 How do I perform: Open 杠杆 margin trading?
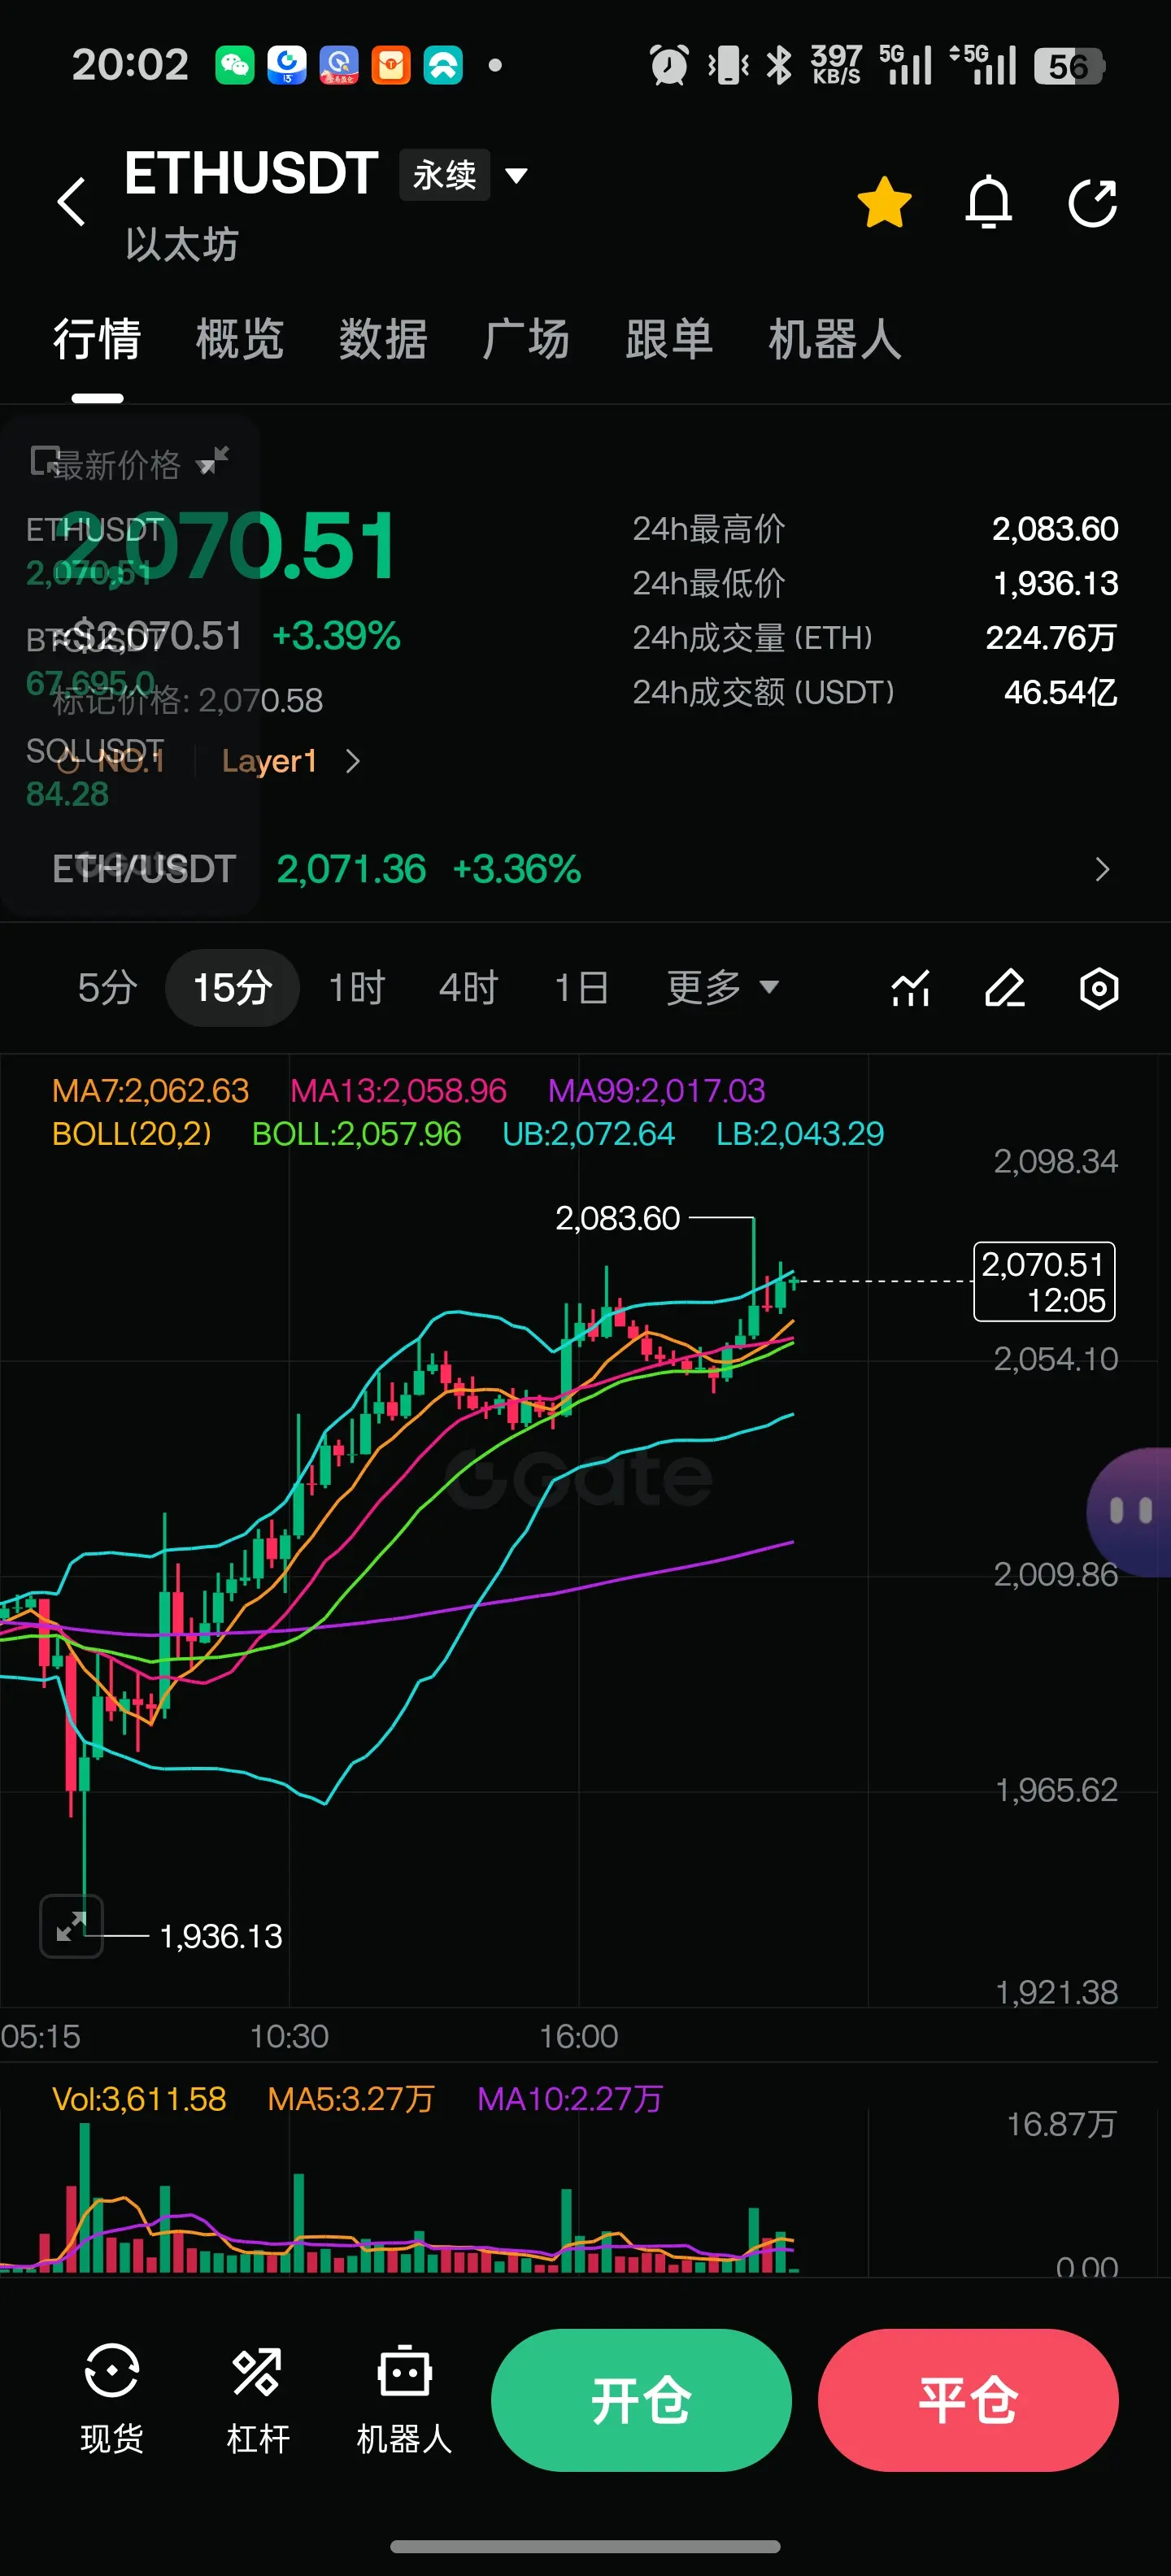pyautogui.click(x=258, y=2399)
